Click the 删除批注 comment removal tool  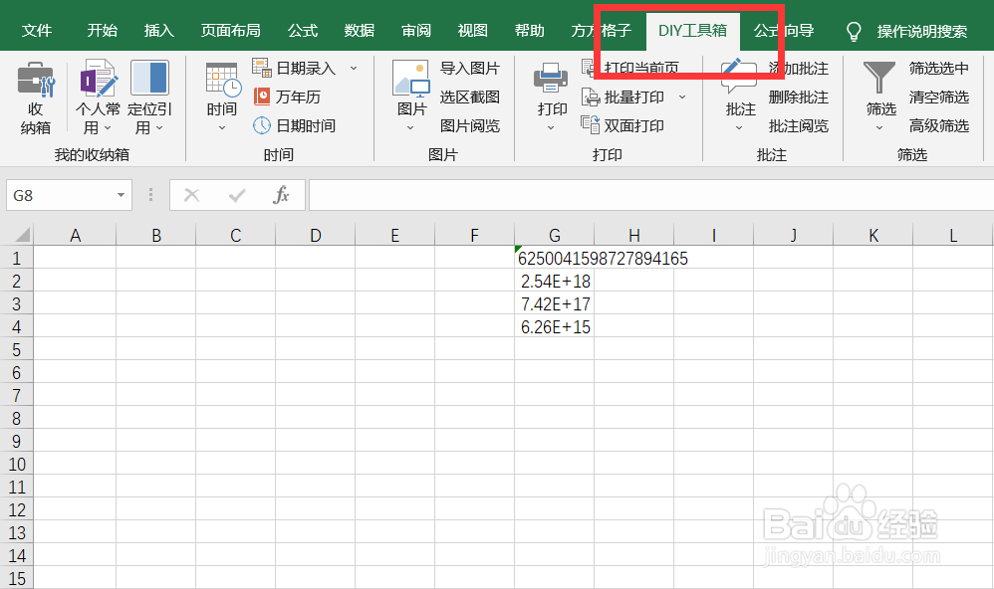point(801,97)
